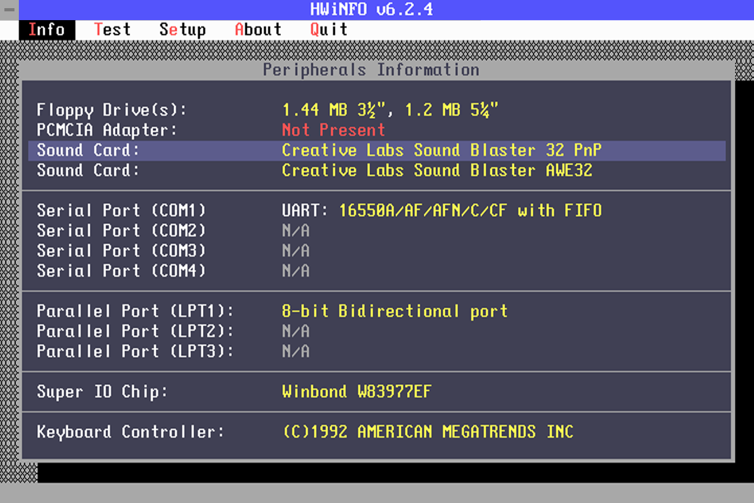Image resolution: width=754 pixels, height=503 pixels.
Task: Select the Parallel Port (LPT3) row
Action: (377, 351)
